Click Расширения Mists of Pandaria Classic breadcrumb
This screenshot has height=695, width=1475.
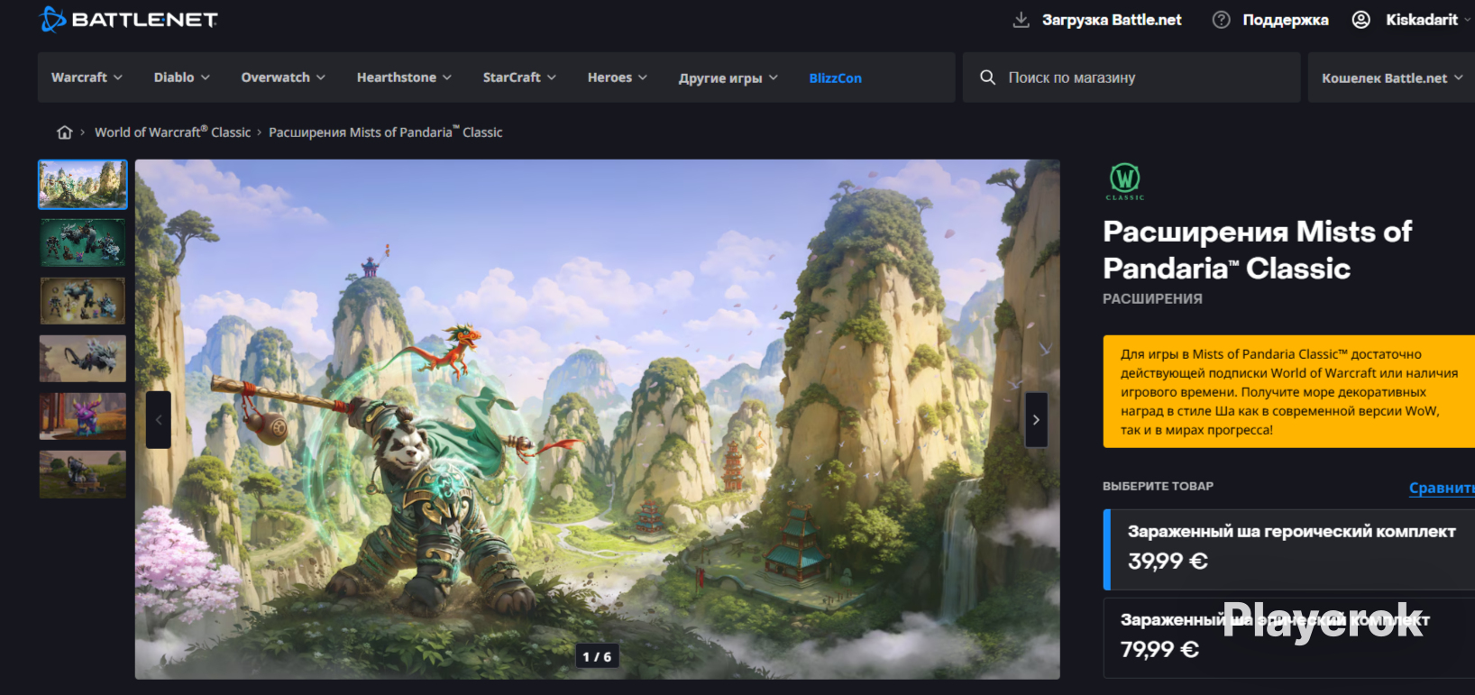pyautogui.click(x=385, y=133)
